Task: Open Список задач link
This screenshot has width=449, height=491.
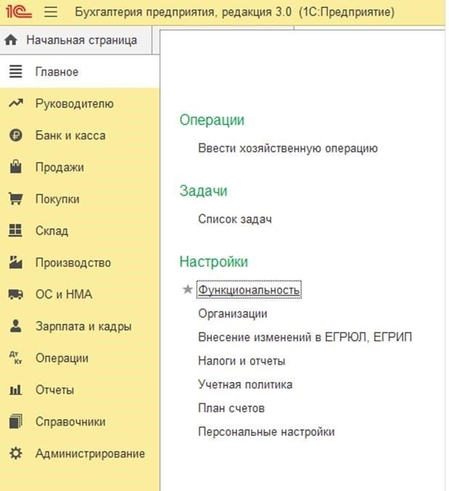Action: (234, 219)
